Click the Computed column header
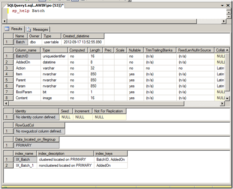Screen dimensions: 233x189 point(78,50)
